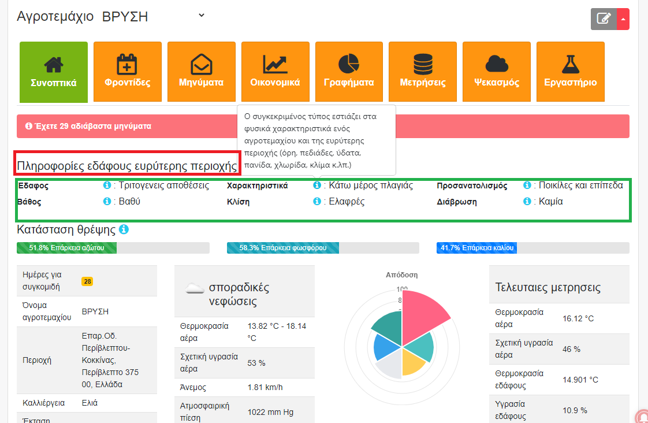Expand the red caret beside edit button
The height and width of the screenshot is (423, 648).
(x=623, y=19)
